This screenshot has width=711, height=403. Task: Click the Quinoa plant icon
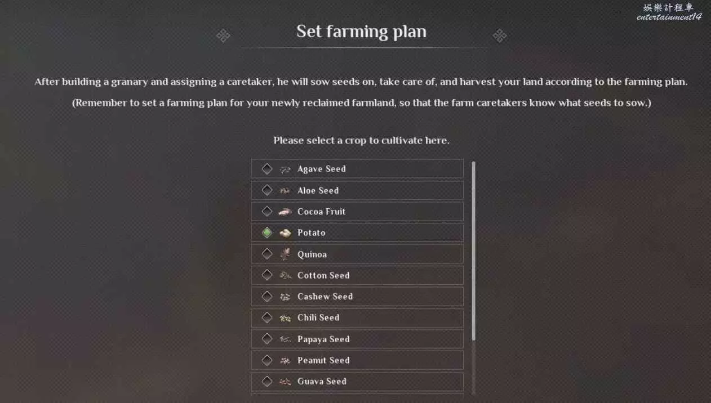pos(285,254)
